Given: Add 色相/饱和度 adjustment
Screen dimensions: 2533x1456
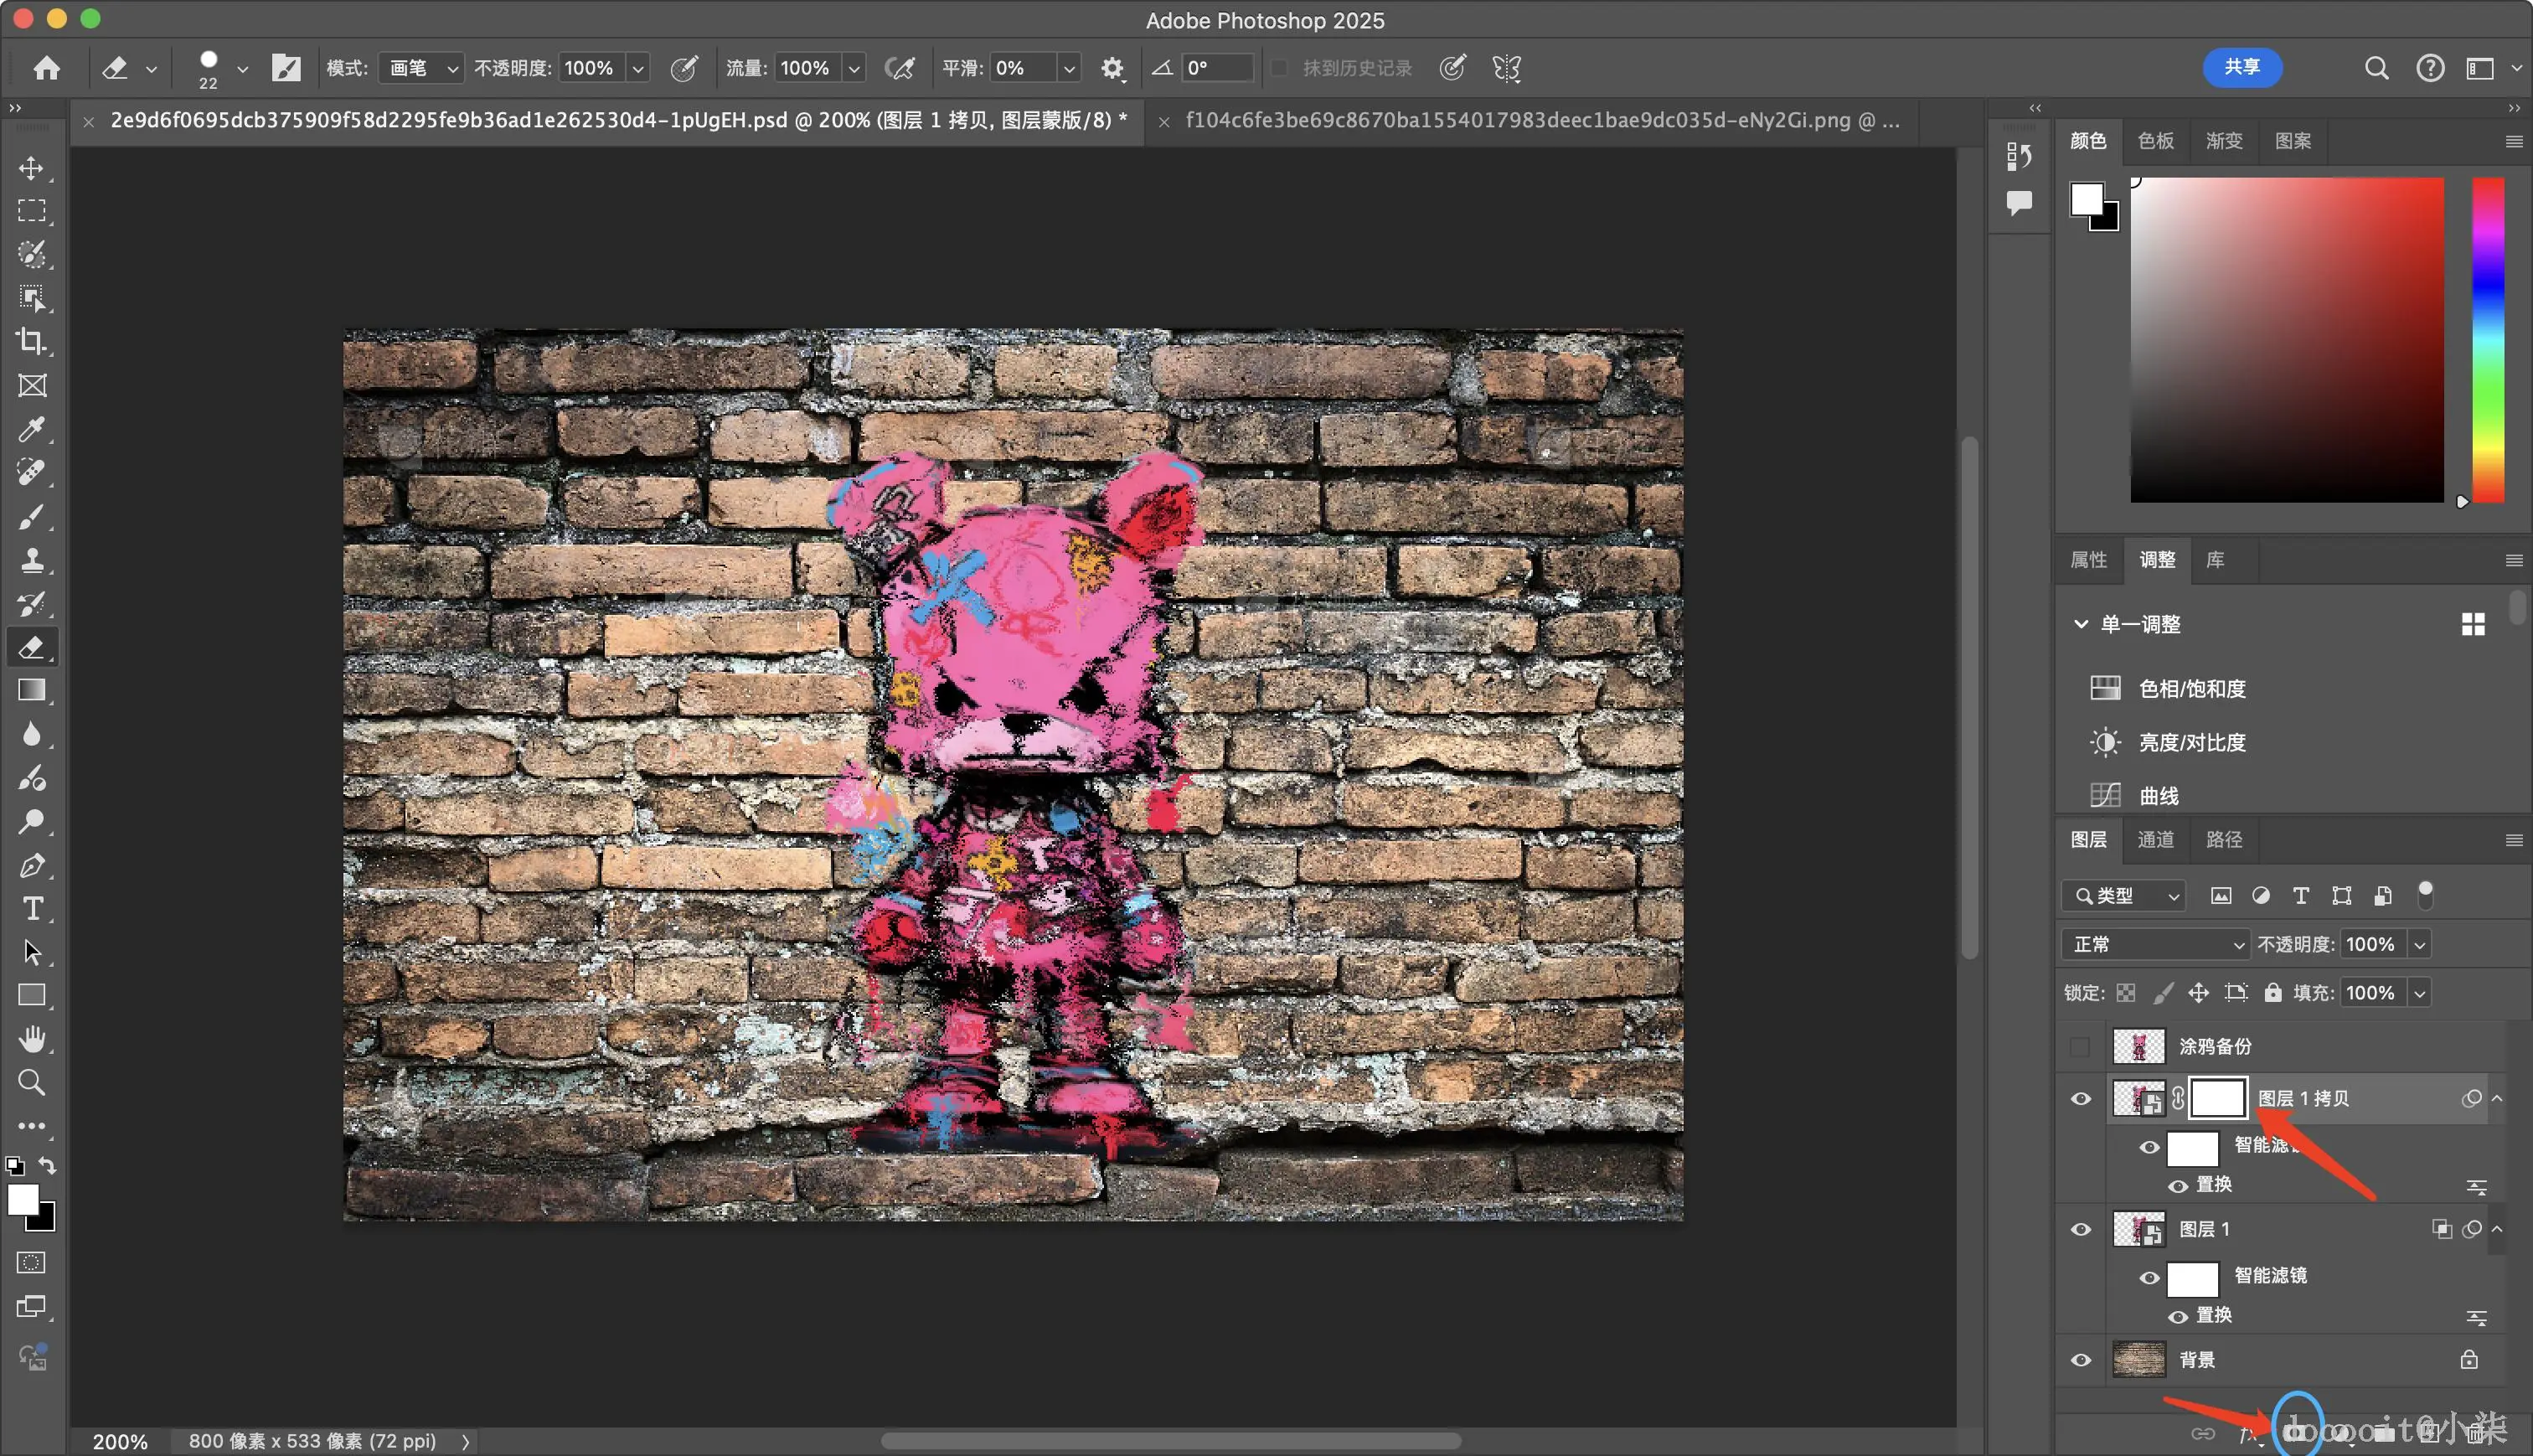Looking at the screenshot, I should pyautogui.click(x=2191, y=688).
